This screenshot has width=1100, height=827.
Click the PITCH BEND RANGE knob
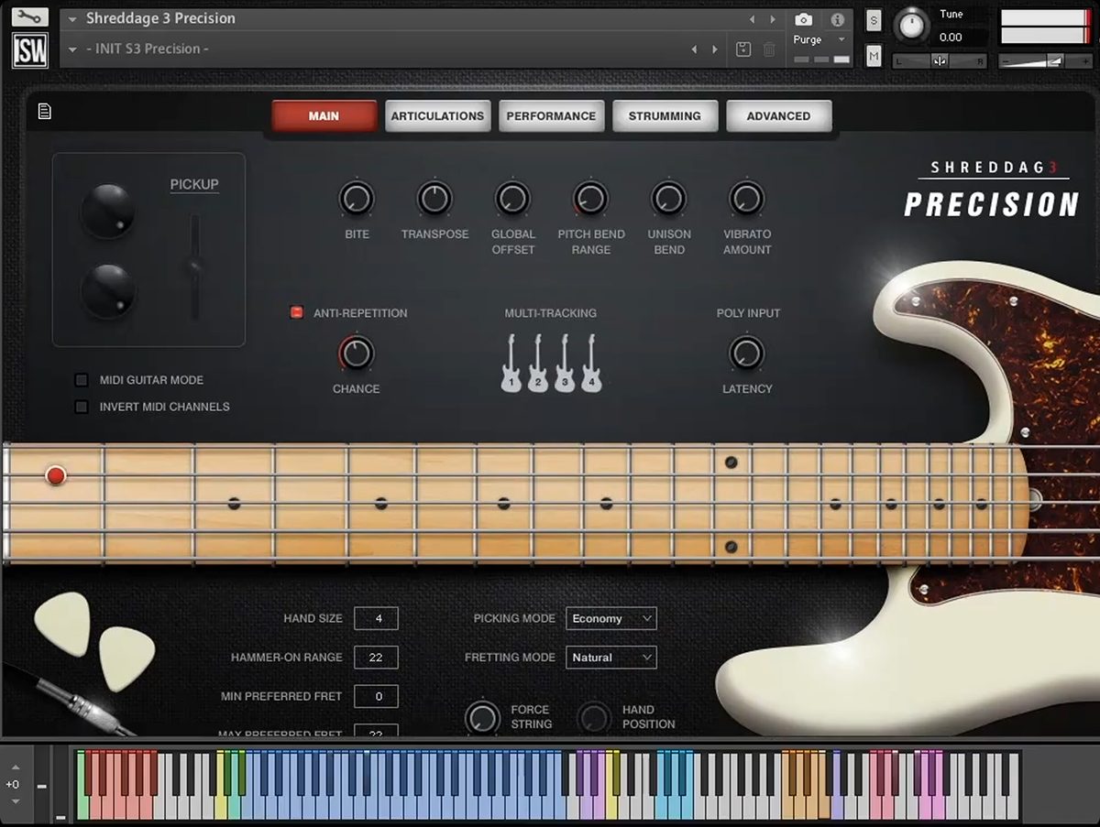point(590,199)
